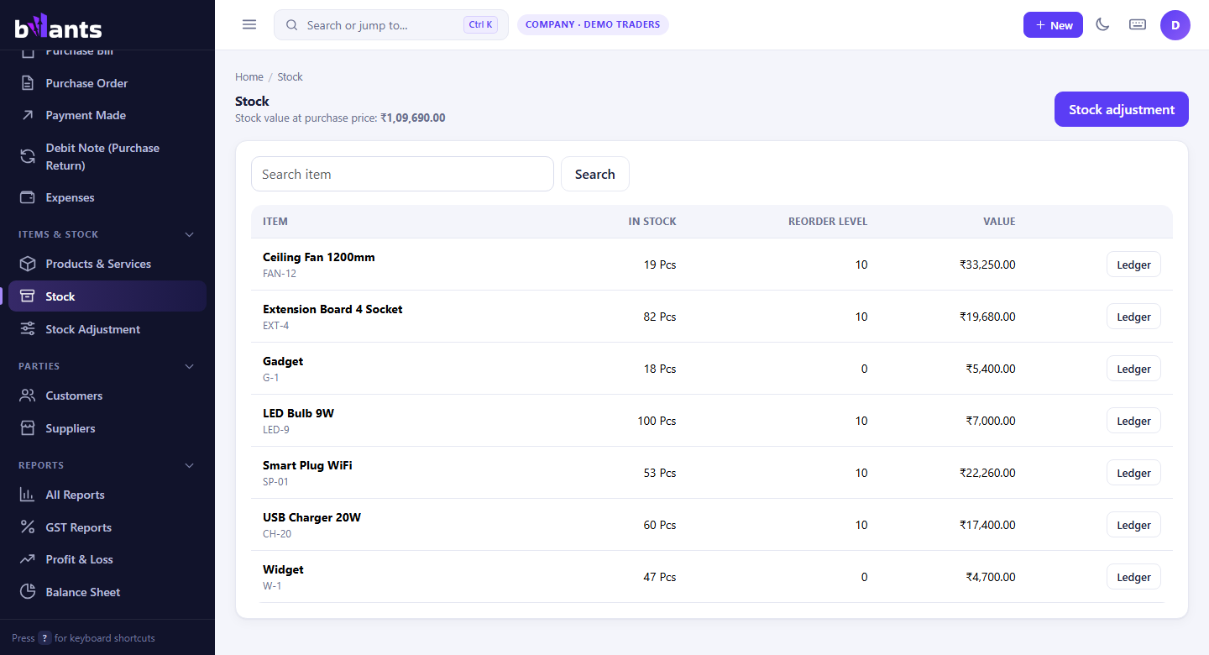Click the Stock archive icon in sidebar
The width and height of the screenshot is (1209, 655).
point(28,296)
